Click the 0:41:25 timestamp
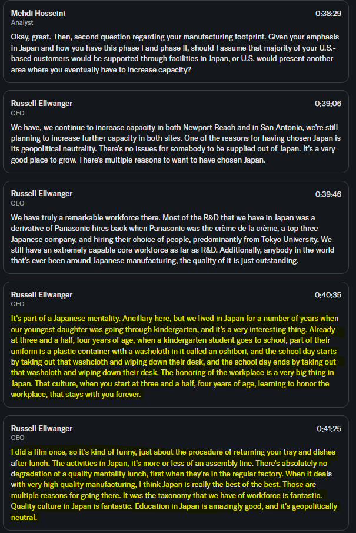356x533 pixels. (x=329, y=429)
